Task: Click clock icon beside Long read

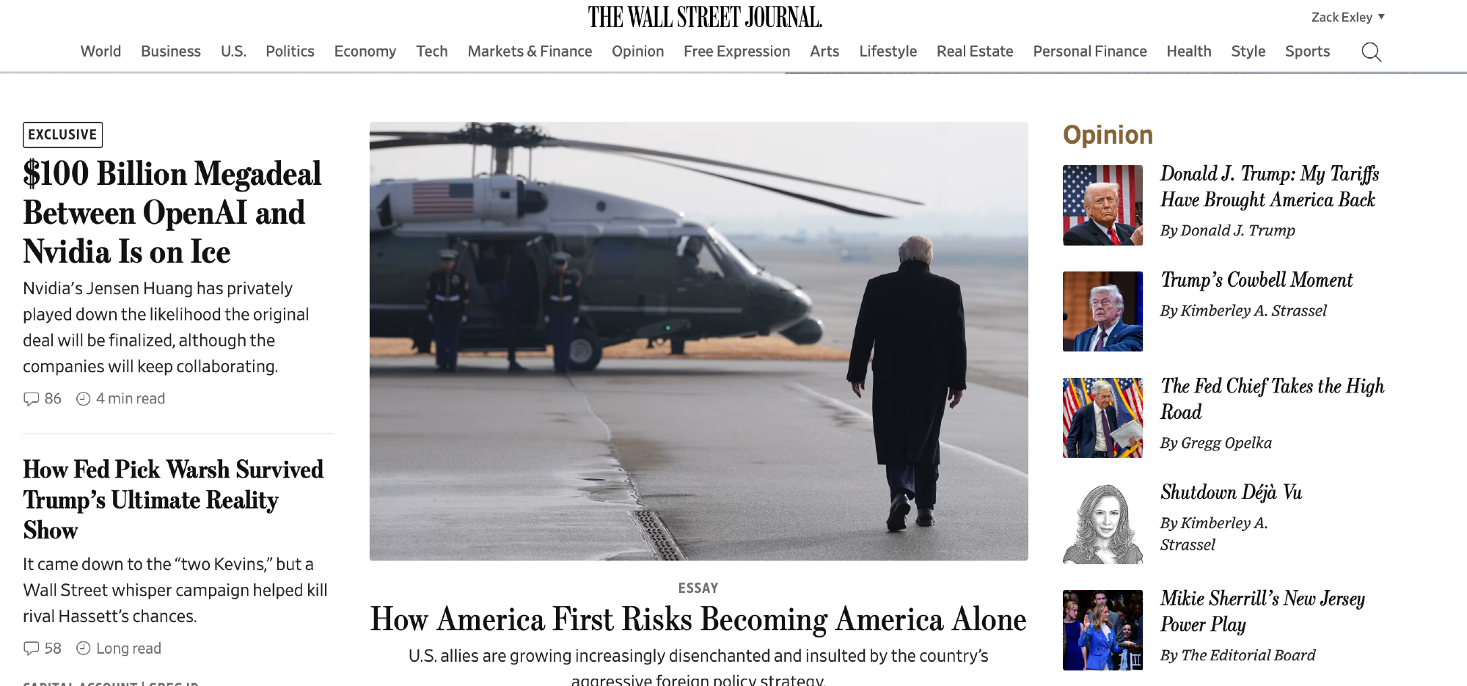Action: [84, 649]
